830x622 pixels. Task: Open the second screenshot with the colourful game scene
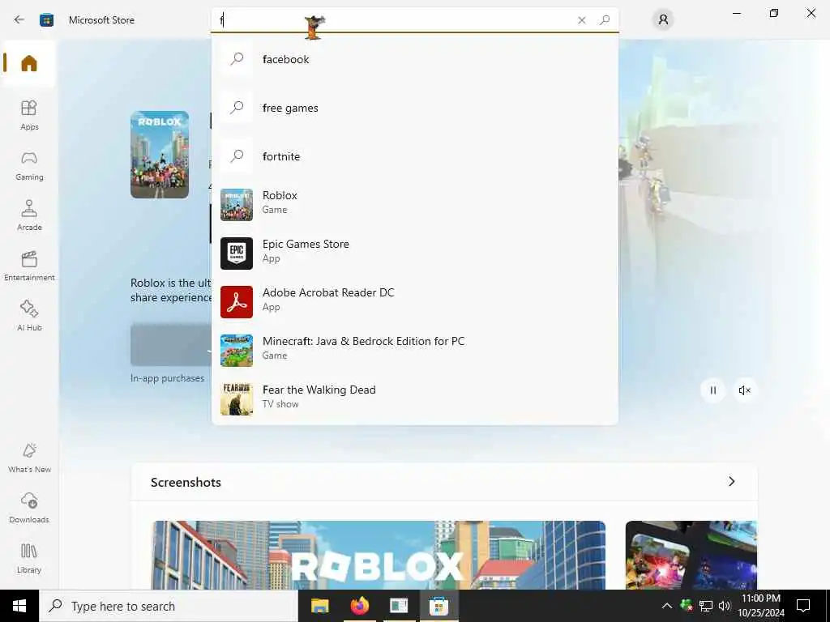tap(691, 555)
